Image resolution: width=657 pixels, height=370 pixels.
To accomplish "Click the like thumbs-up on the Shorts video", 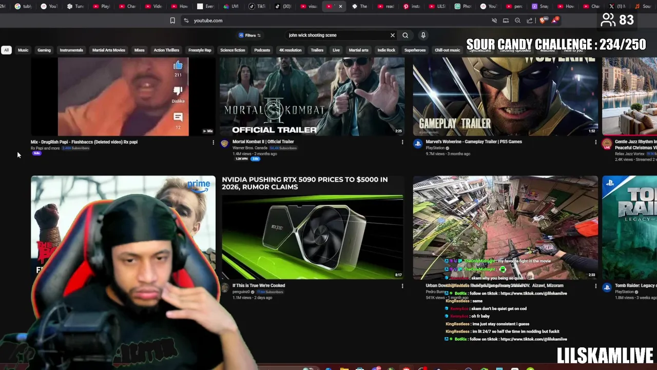I will point(178,66).
